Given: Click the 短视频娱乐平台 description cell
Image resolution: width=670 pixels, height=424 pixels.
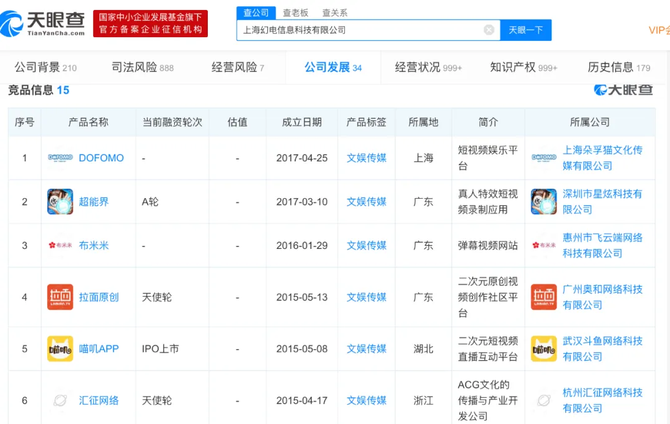Looking at the screenshot, I should (x=488, y=158).
